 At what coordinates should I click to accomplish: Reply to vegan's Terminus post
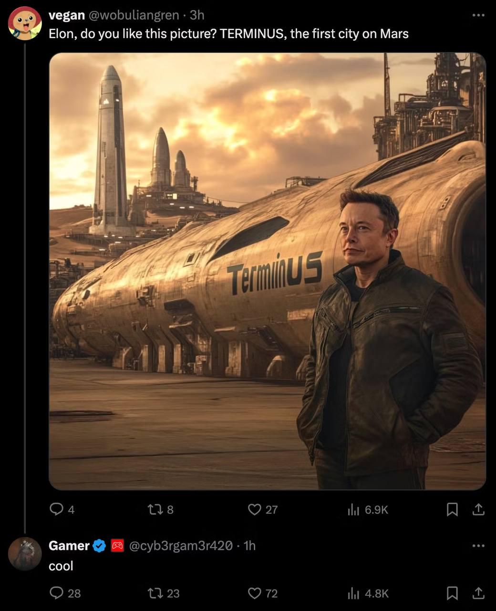coord(57,509)
